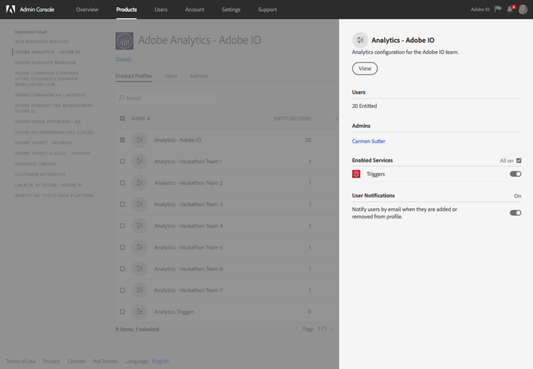
Task: Click the Adobe logo in header
Action: [11, 9]
